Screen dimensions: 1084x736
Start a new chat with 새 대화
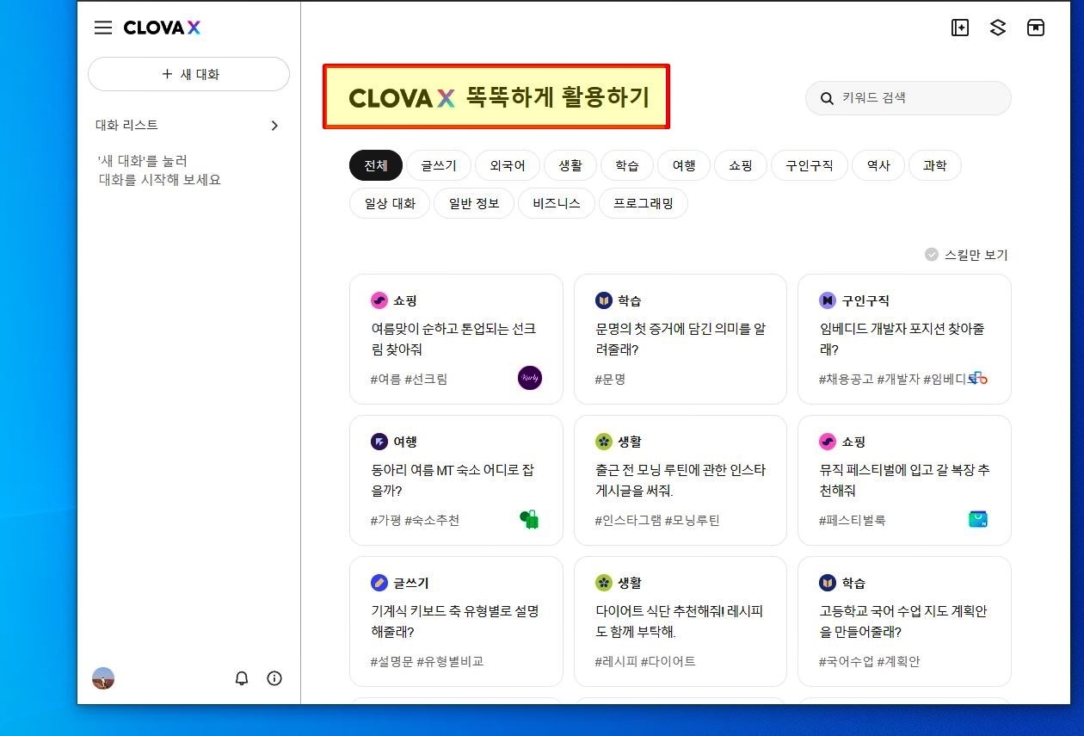coord(189,74)
